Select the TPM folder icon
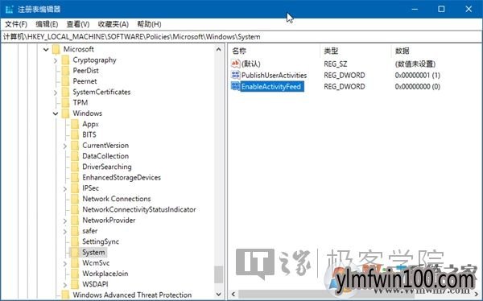This screenshot has height=301, width=483. [65, 102]
